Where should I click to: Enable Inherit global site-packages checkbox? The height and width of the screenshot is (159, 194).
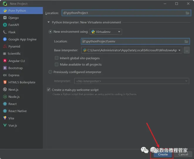click(56, 58)
